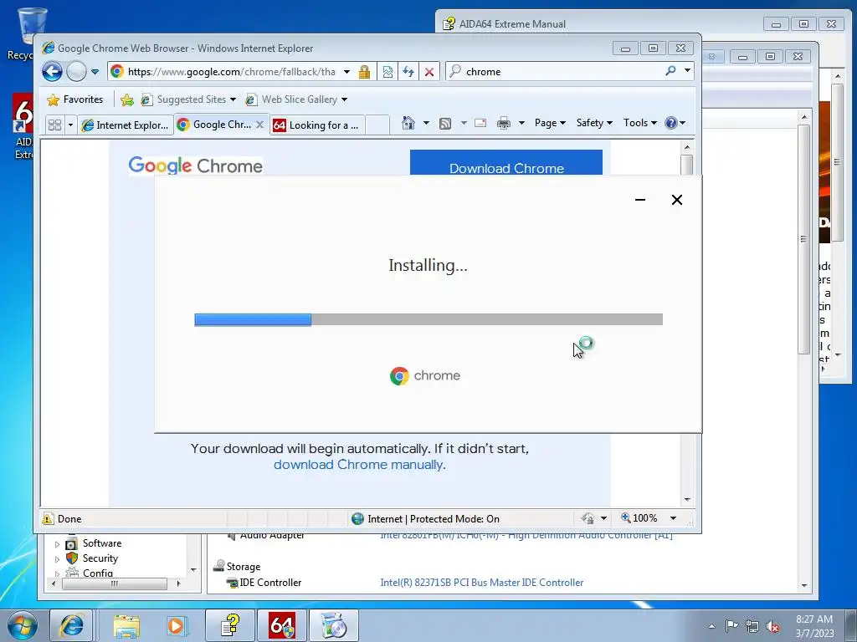Screen dimensions: 857x642
Task: Click the IDE Controller entry in AIDA64
Action: tap(270, 583)
